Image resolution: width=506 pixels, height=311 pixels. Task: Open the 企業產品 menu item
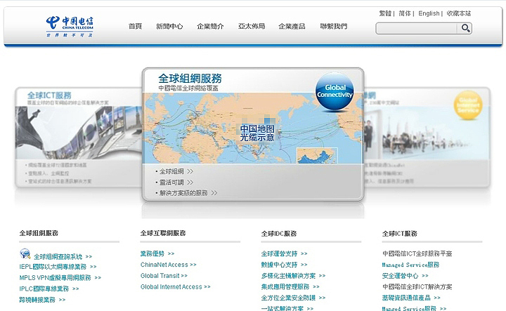click(292, 27)
